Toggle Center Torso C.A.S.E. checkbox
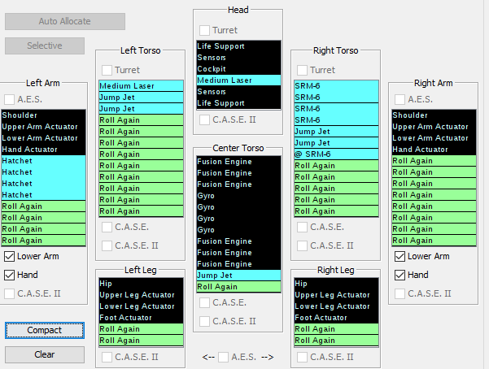The width and height of the screenshot is (489, 369). 204,302
